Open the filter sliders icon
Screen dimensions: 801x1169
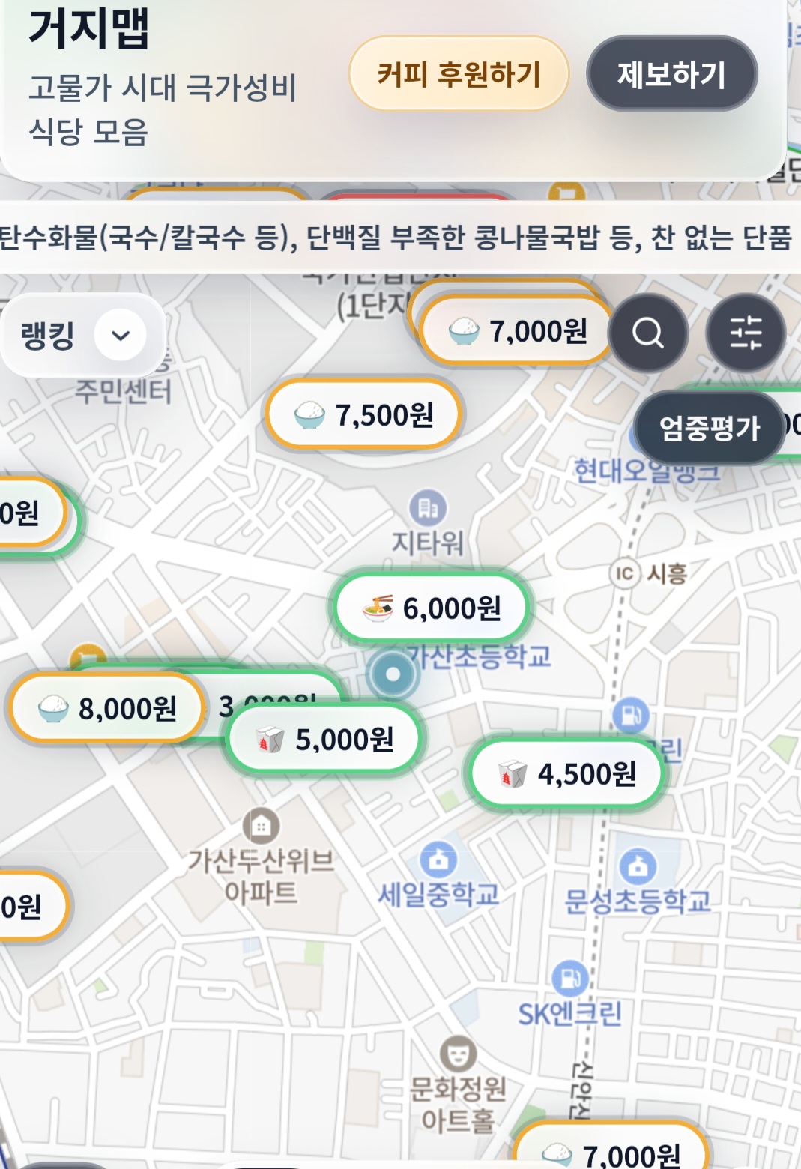[746, 333]
